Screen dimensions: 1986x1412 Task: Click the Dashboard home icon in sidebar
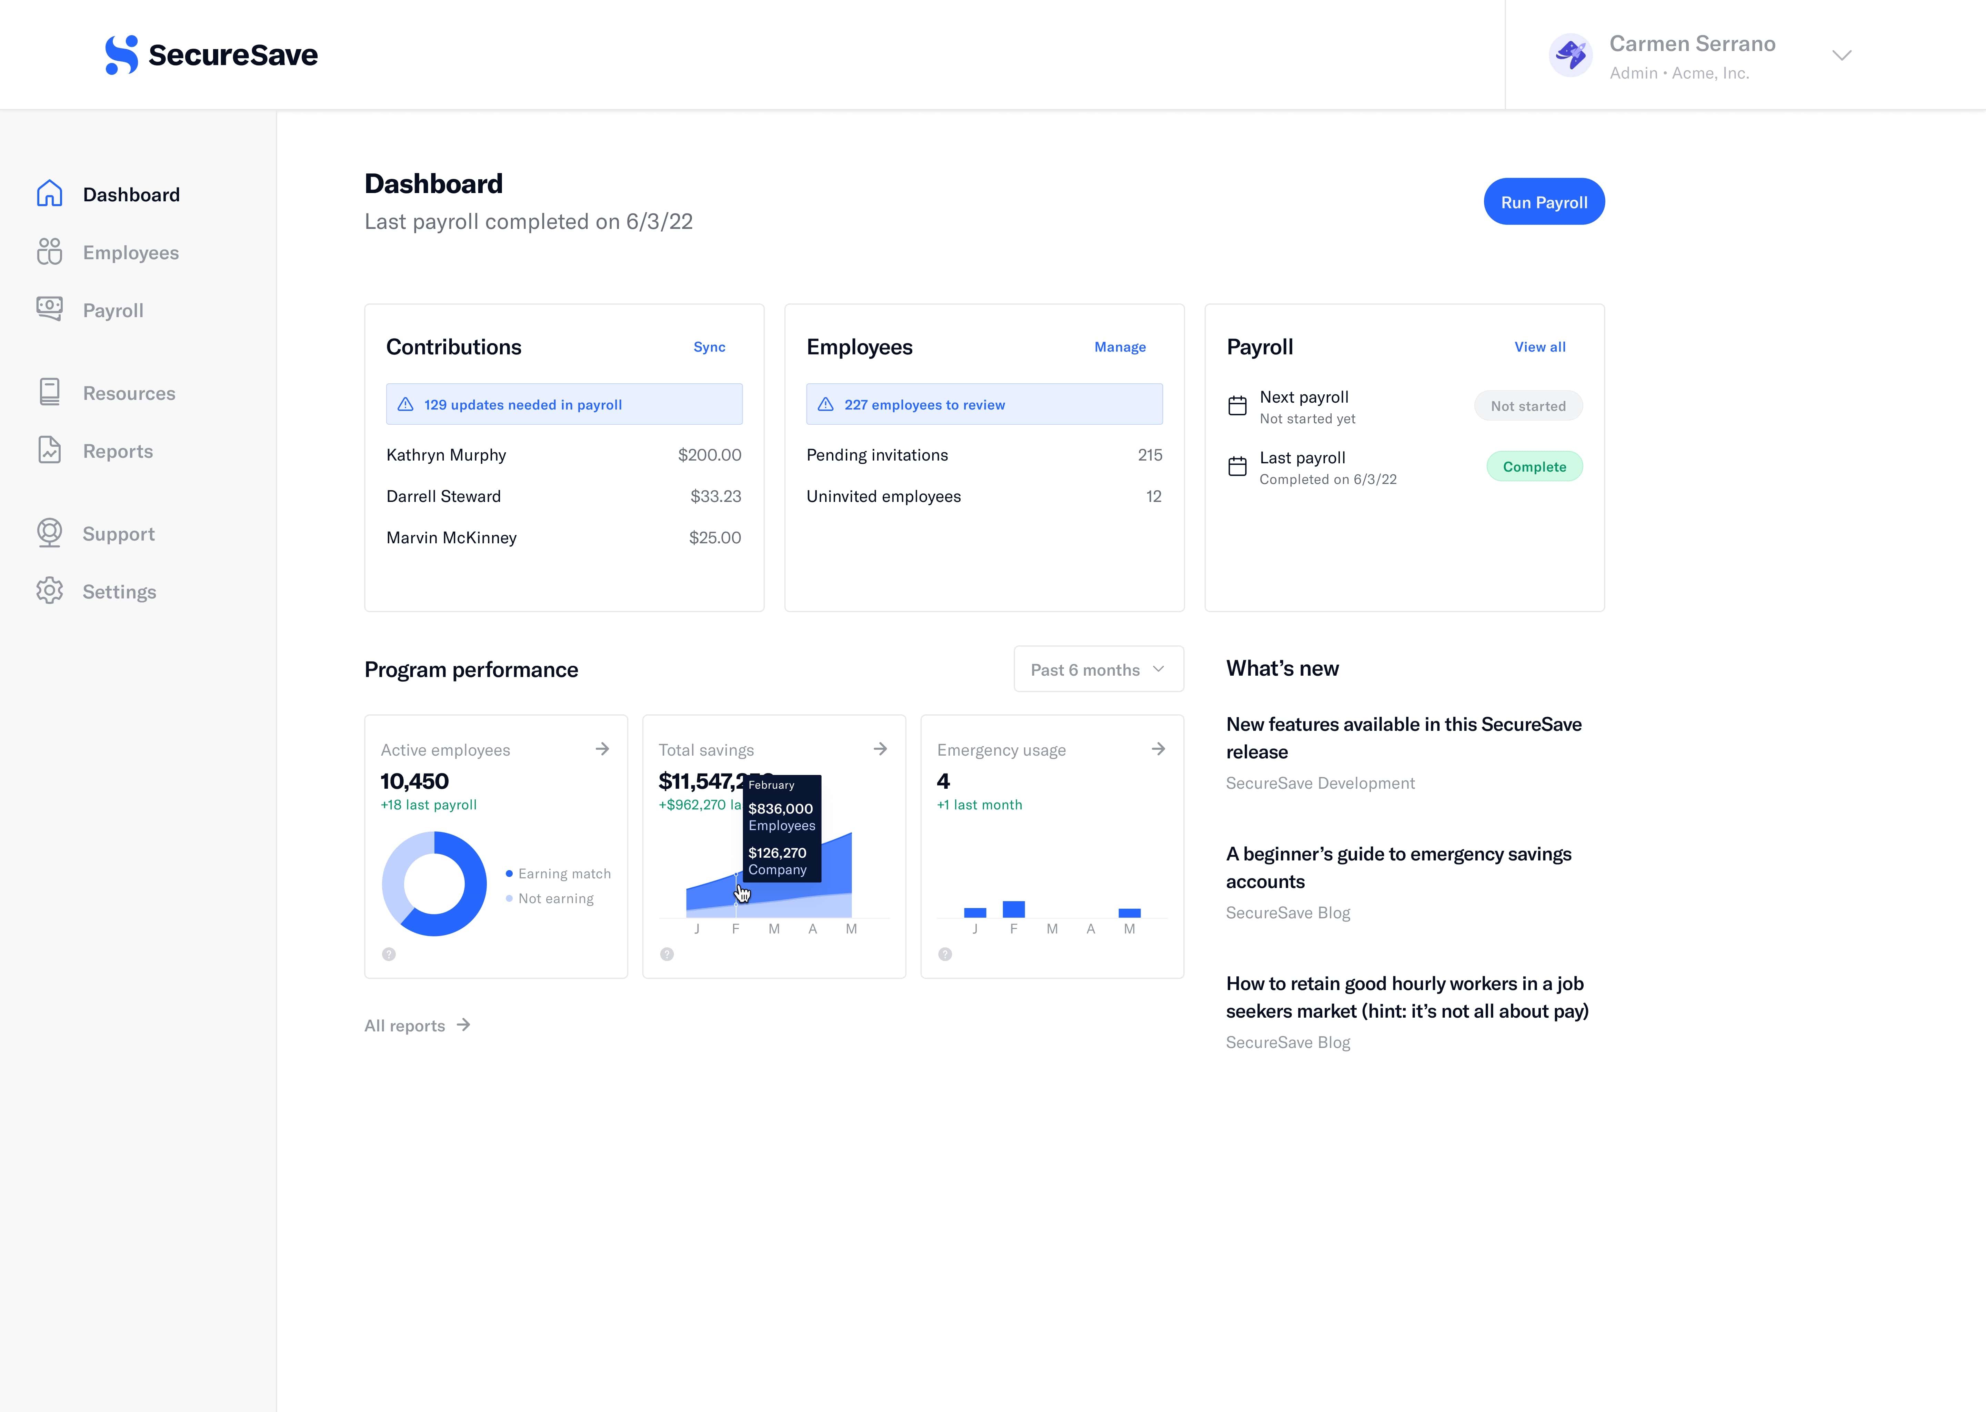(x=50, y=193)
